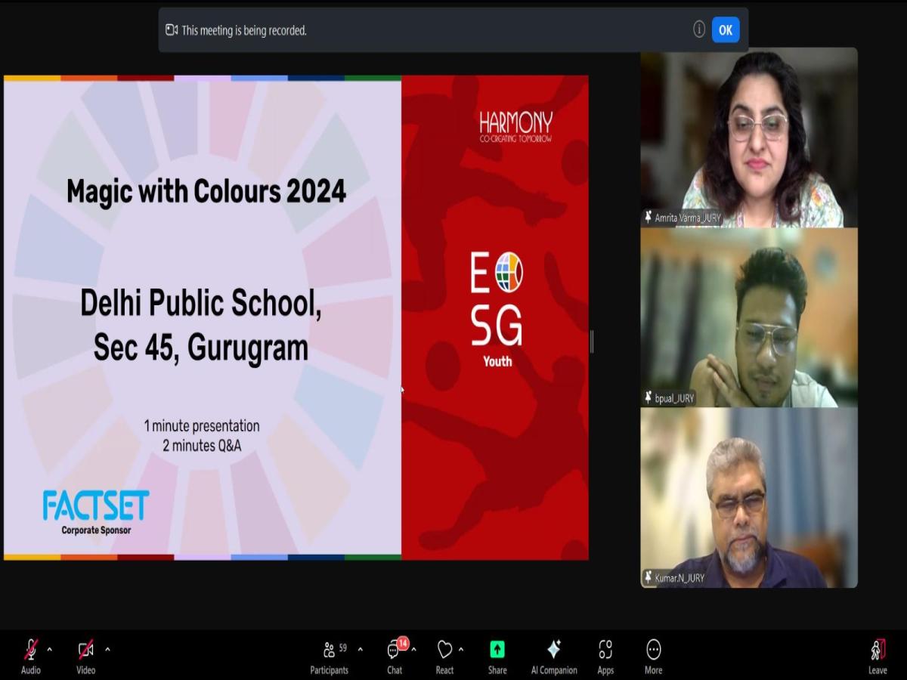
Task: Expand audio options caret next to Audio
Action: 50,649
